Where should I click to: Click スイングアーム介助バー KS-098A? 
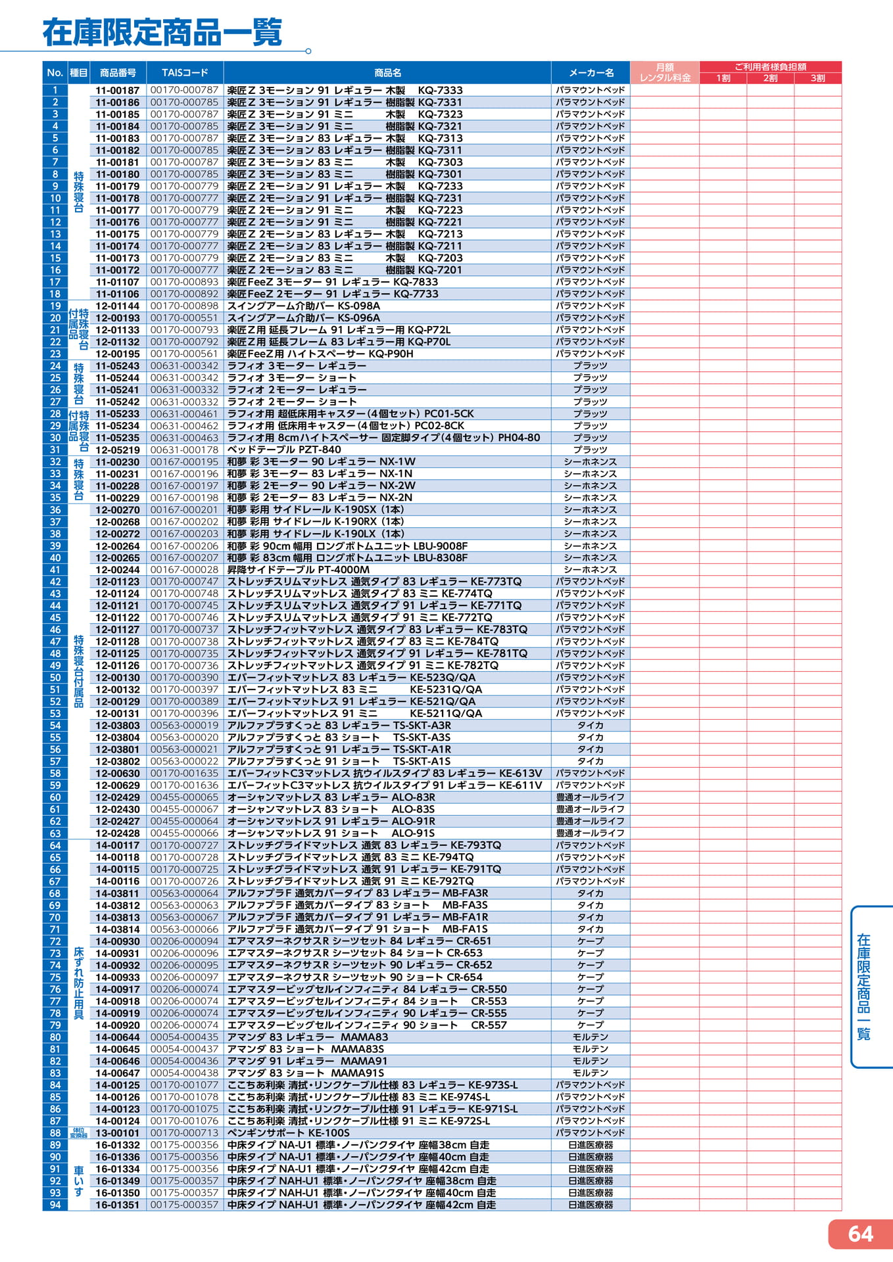pyautogui.click(x=304, y=306)
